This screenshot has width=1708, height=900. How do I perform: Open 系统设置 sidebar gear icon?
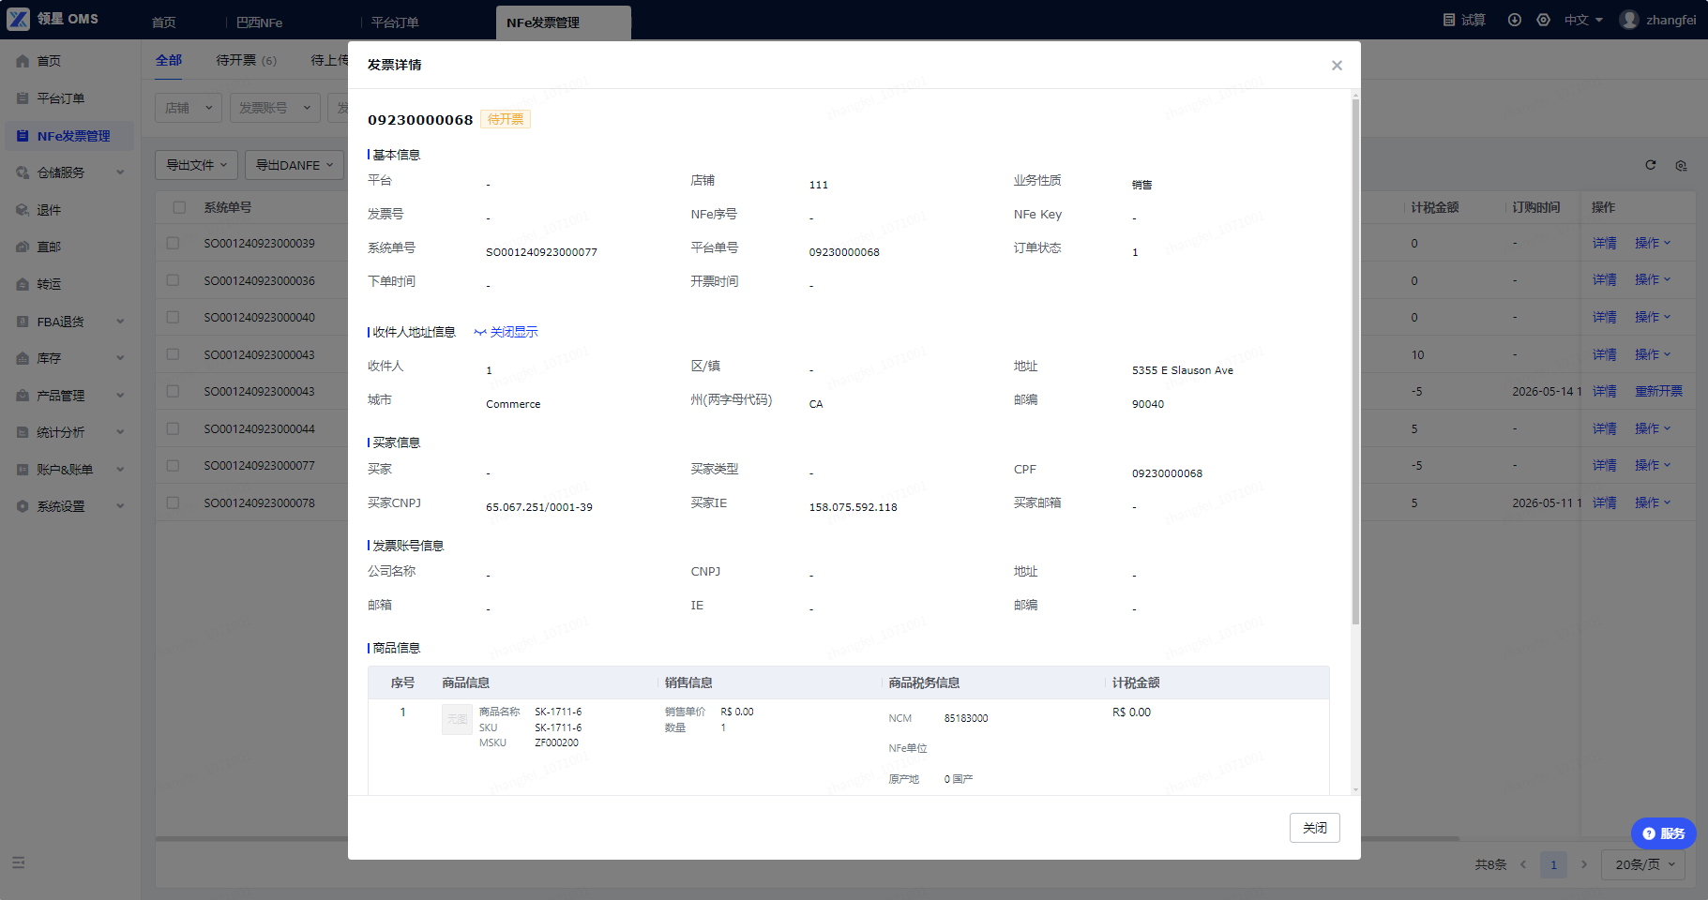coord(23,506)
